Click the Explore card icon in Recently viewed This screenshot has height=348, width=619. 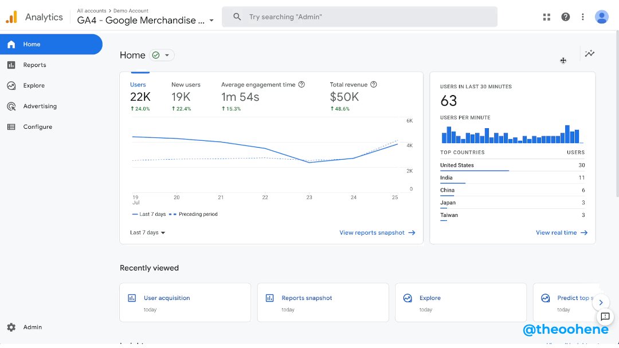click(x=408, y=298)
